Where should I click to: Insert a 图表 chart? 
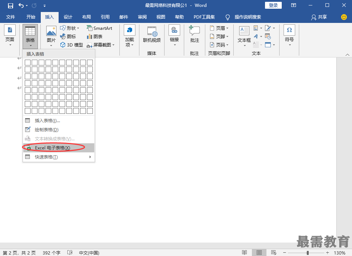pyautogui.click(x=95, y=36)
